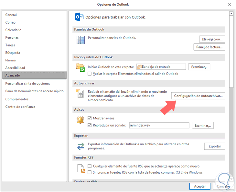Click the RSS feed document icon
The height and width of the screenshot is (192, 236).
[81, 168]
